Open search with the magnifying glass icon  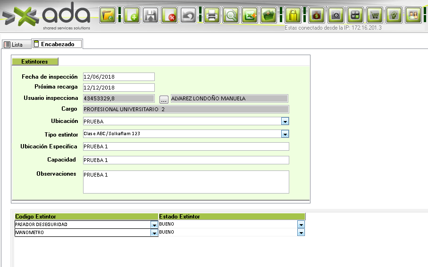(x=231, y=16)
